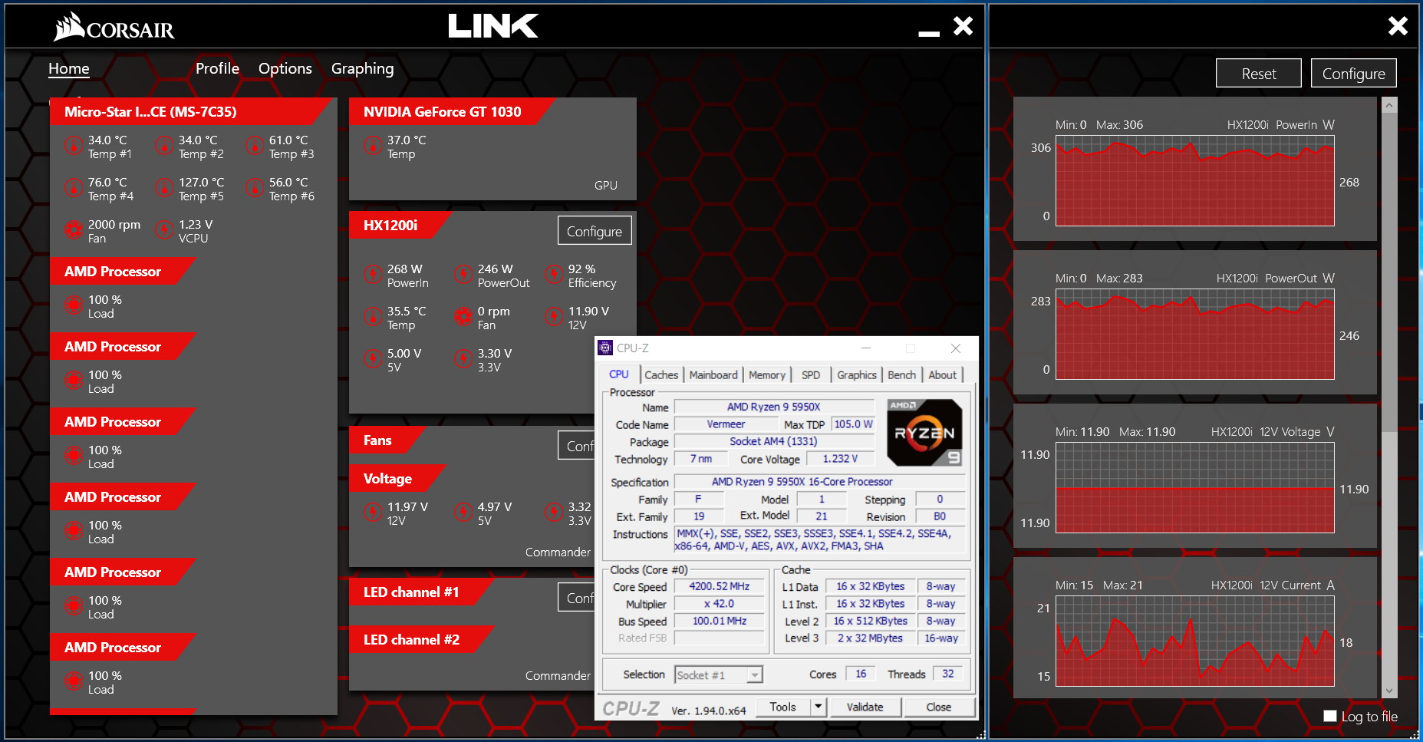The width and height of the screenshot is (1423, 742).
Task: Go to the Graphing tab
Action: (362, 68)
